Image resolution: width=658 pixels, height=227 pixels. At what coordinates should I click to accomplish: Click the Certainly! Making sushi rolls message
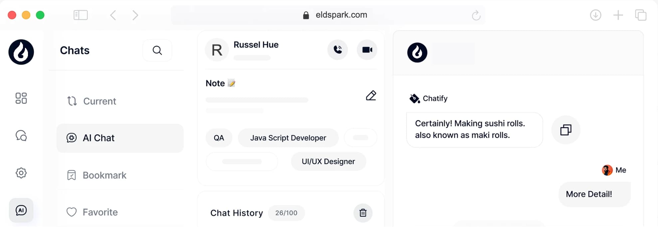click(x=475, y=130)
